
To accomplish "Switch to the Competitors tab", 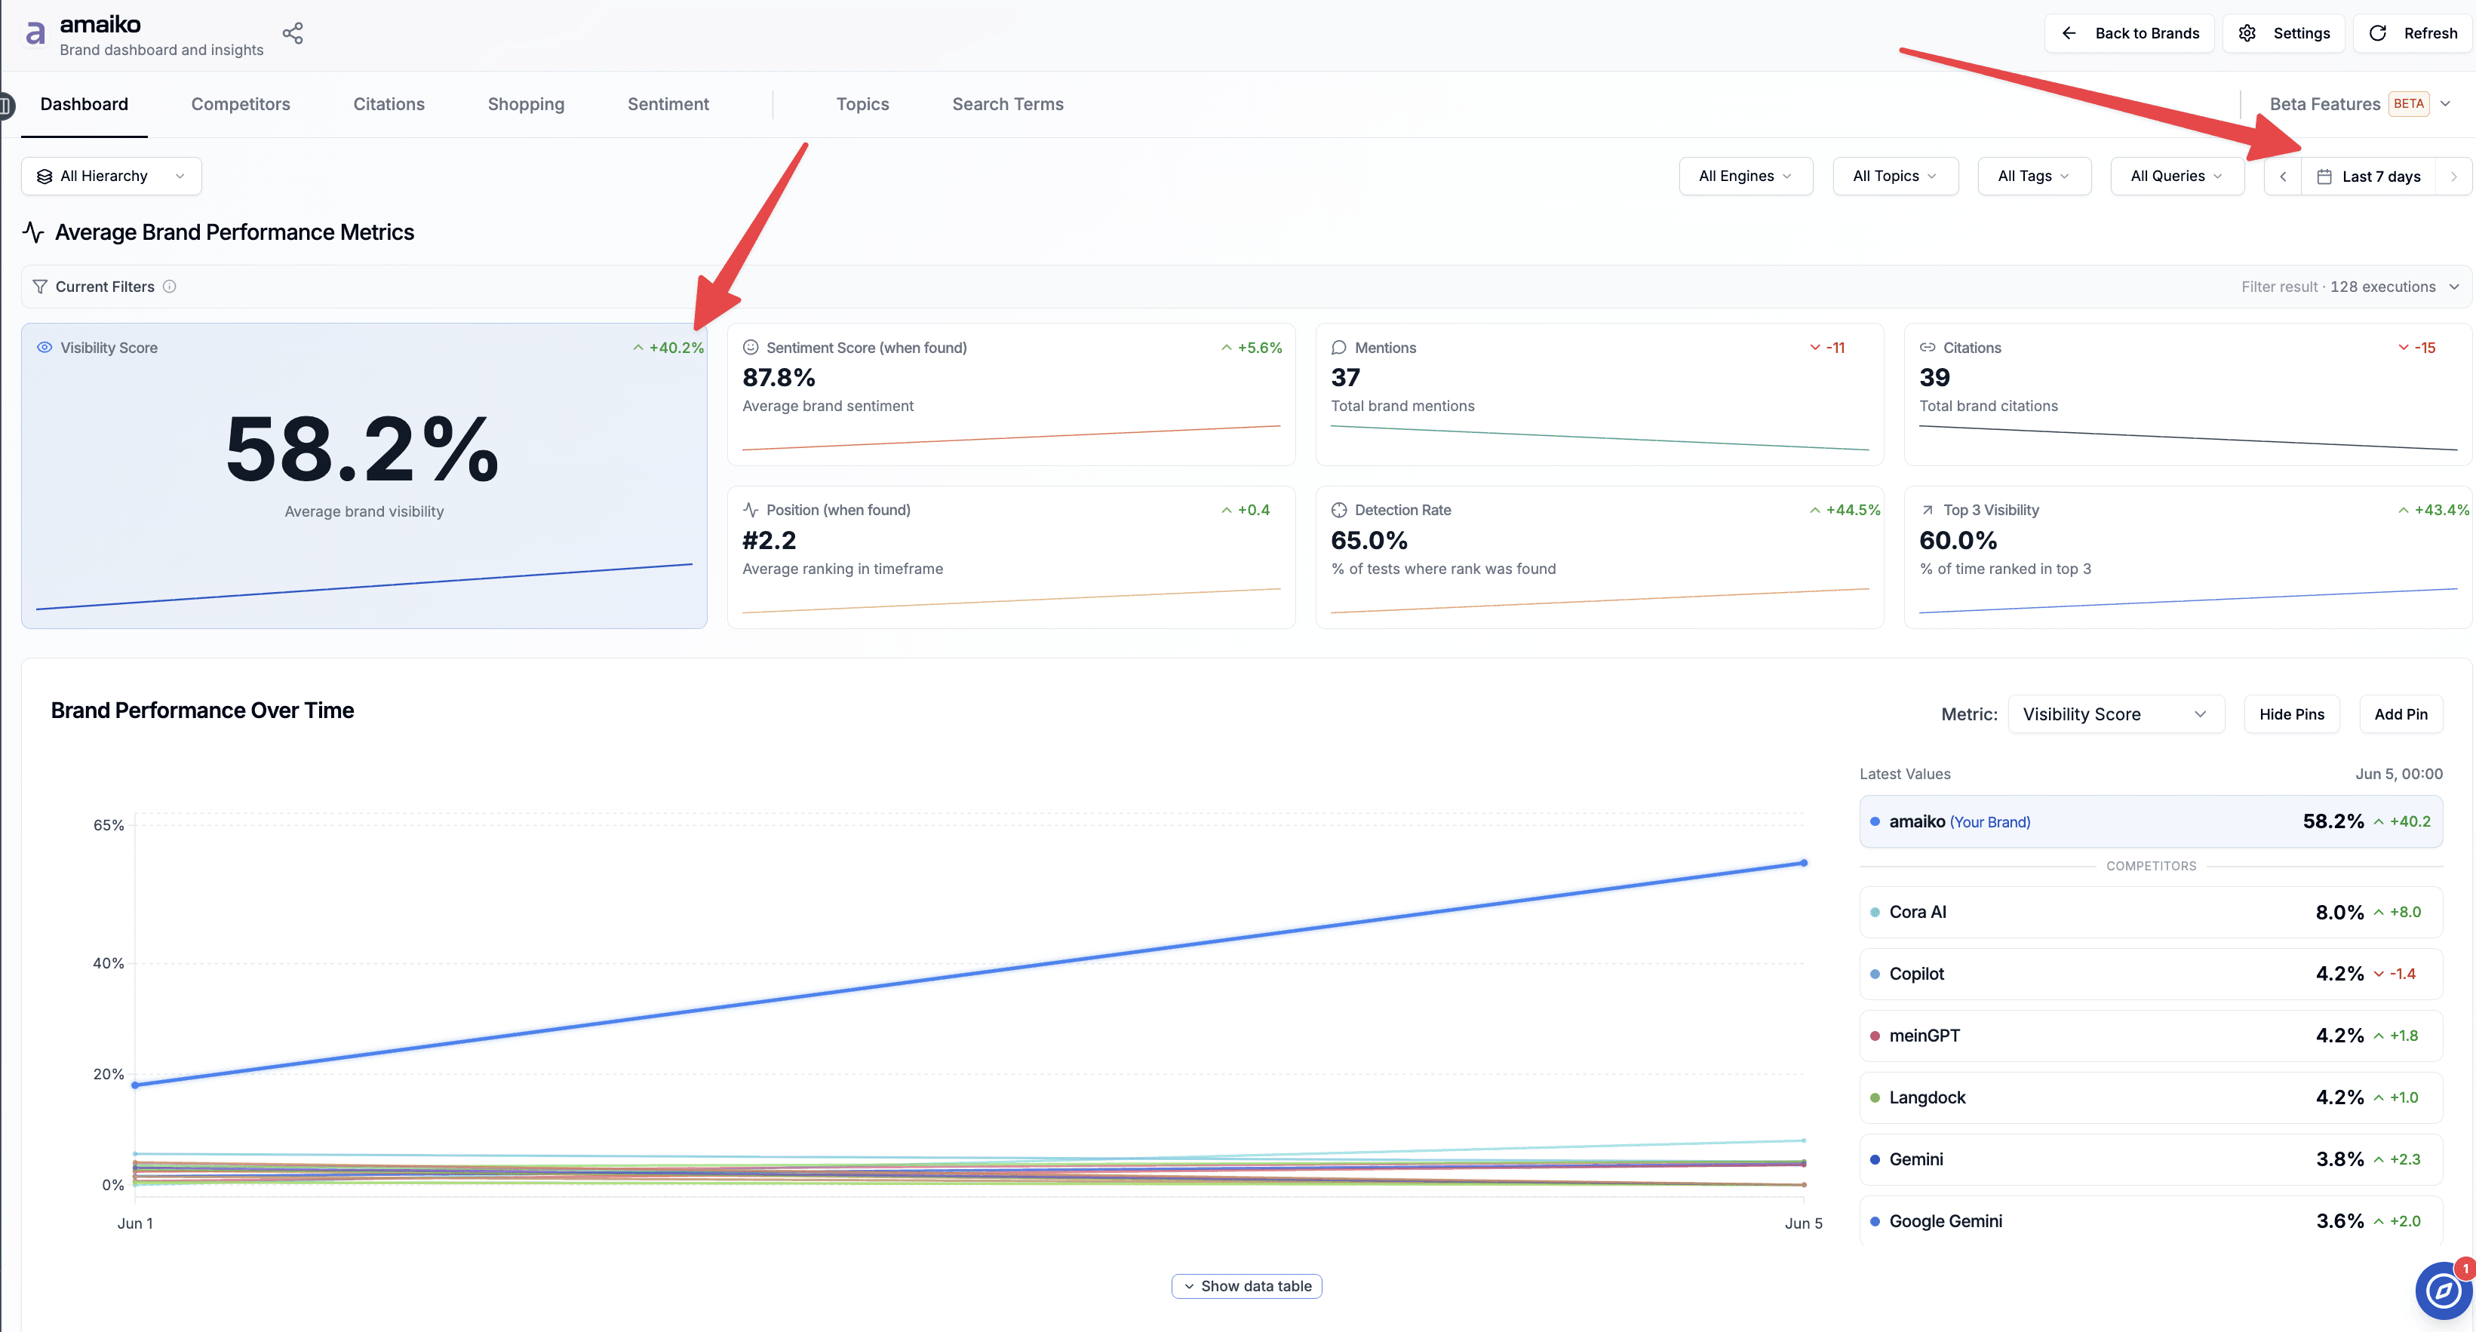I will [x=241, y=104].
